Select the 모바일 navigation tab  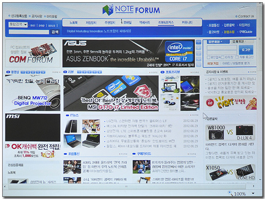(x=127, y=23)
